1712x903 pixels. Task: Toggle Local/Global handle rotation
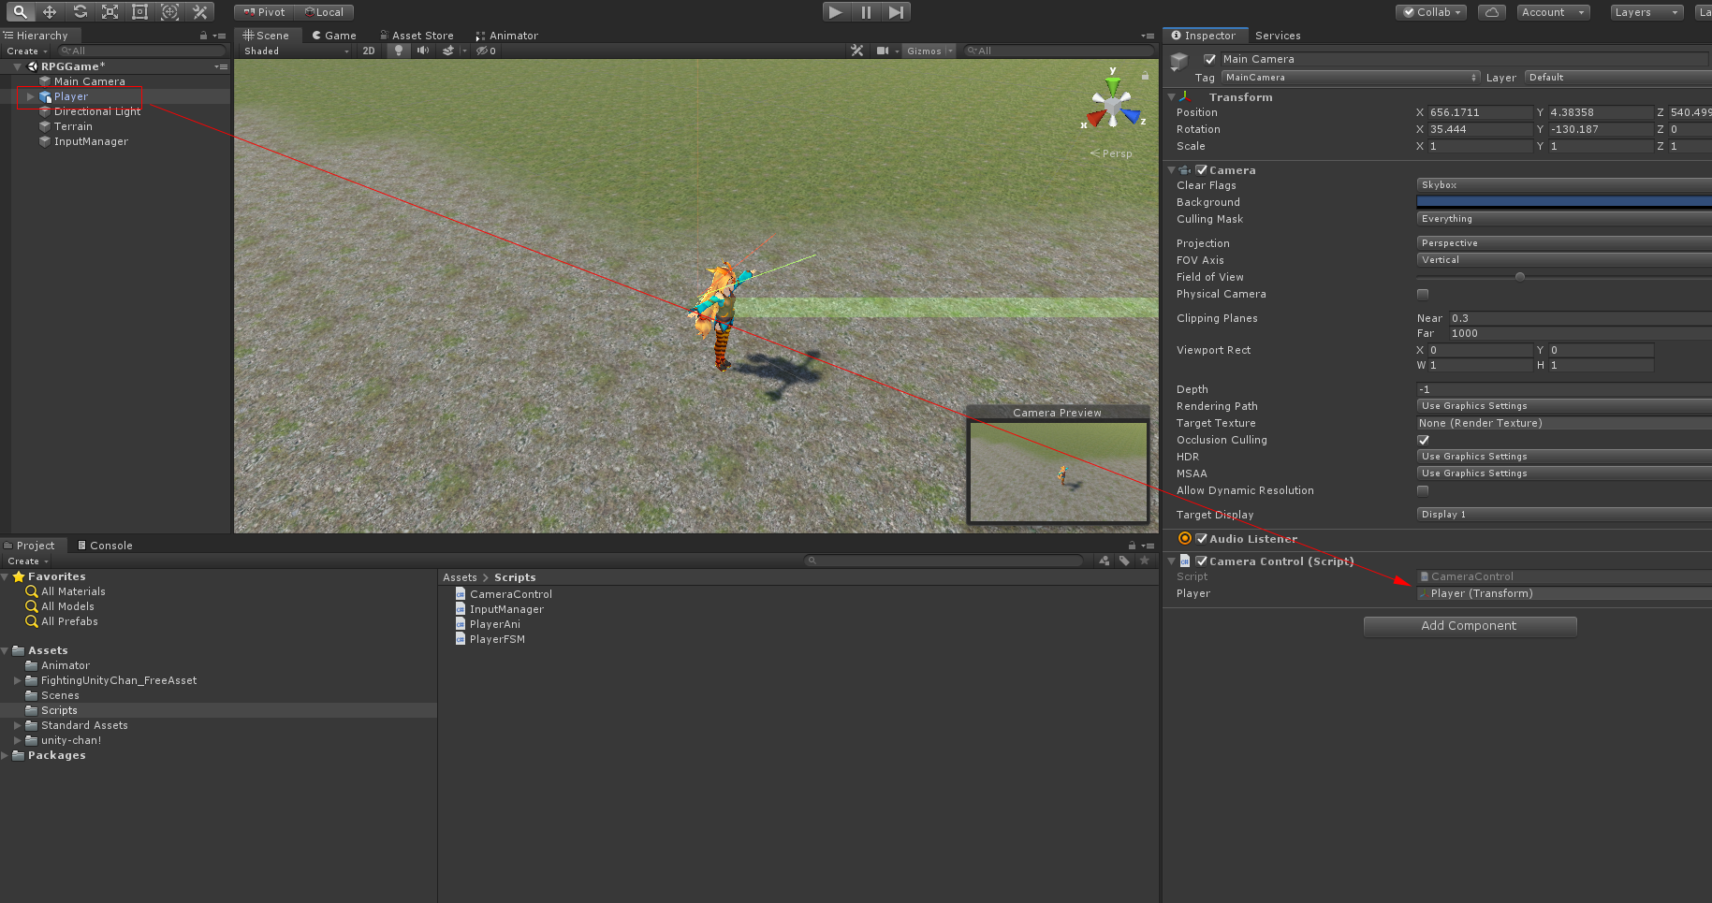point(324,12)
